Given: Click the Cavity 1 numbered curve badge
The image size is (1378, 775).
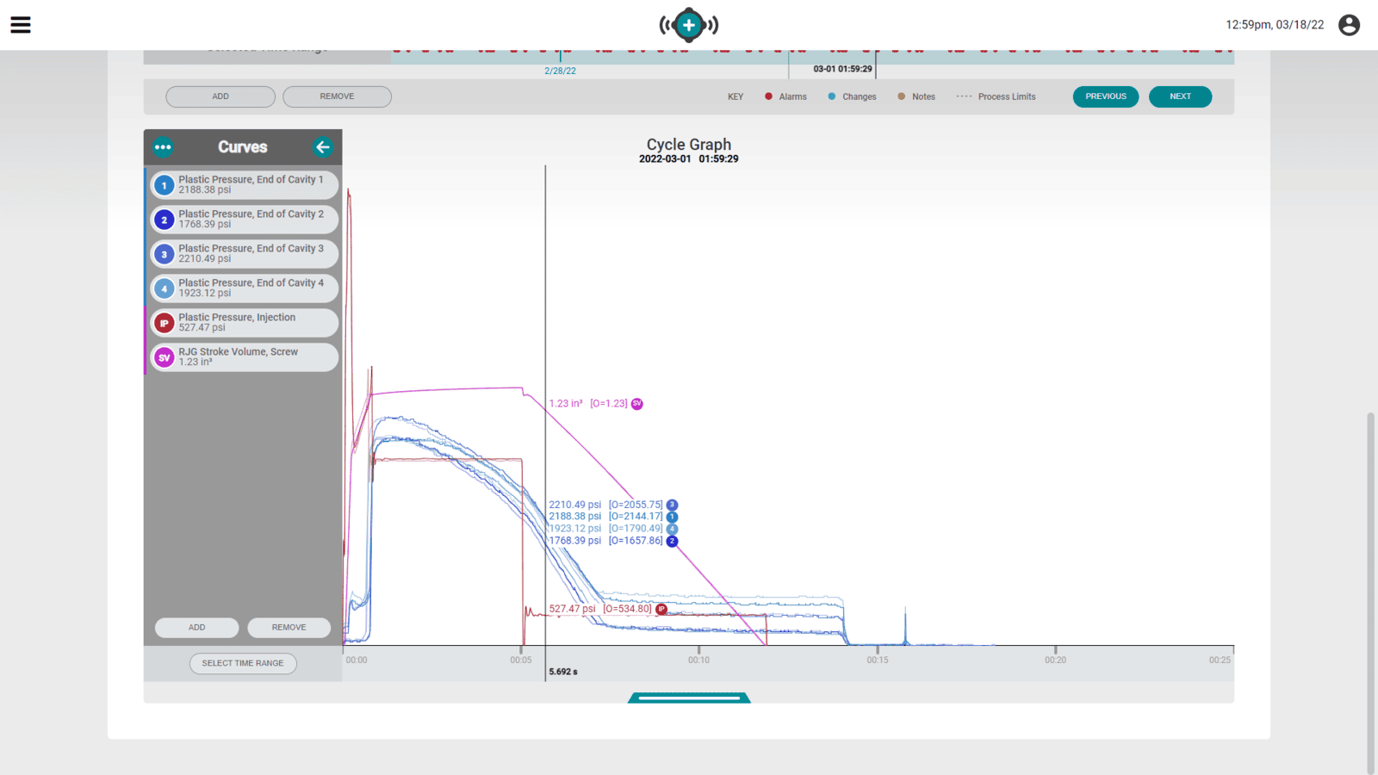Looking at the screenshot, I should (x=164, y=185).
